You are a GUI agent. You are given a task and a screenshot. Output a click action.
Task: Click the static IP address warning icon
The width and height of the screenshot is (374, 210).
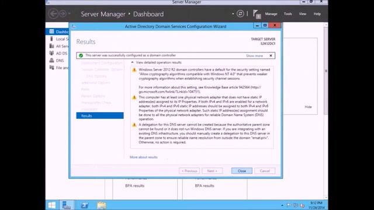coord(134,97)
